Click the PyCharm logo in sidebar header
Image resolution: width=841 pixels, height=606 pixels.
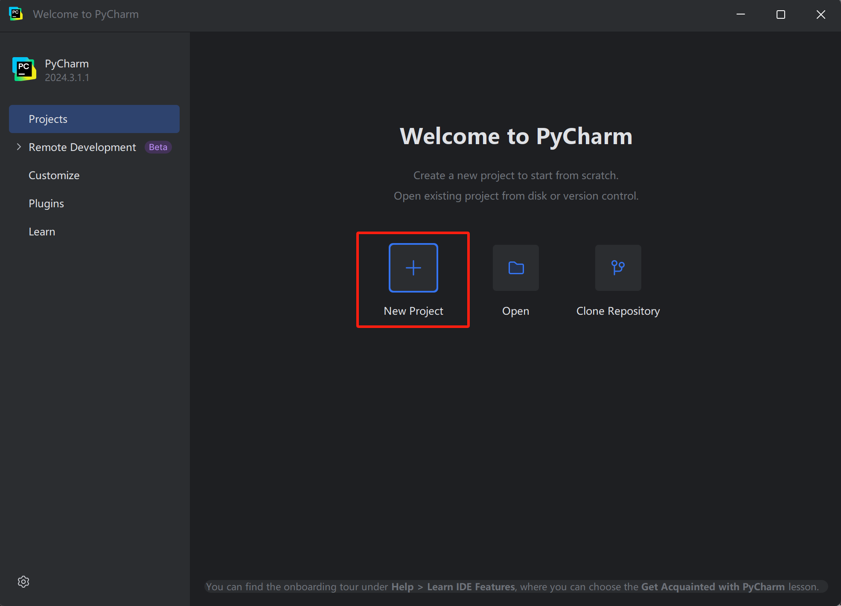24,69
